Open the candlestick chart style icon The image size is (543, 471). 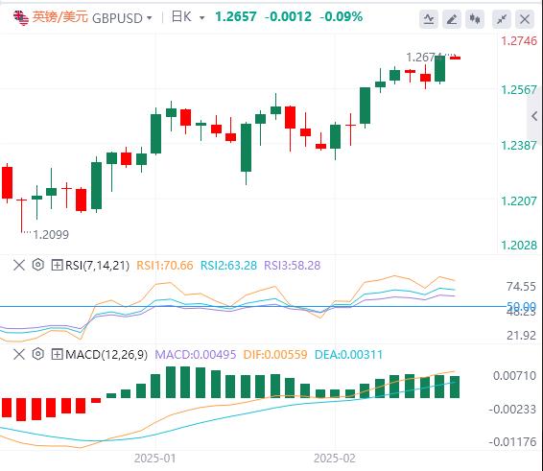coord(475,19)
